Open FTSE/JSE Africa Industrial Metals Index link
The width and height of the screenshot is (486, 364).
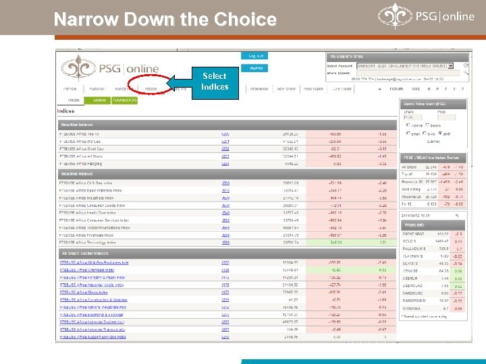click(92, 285)
